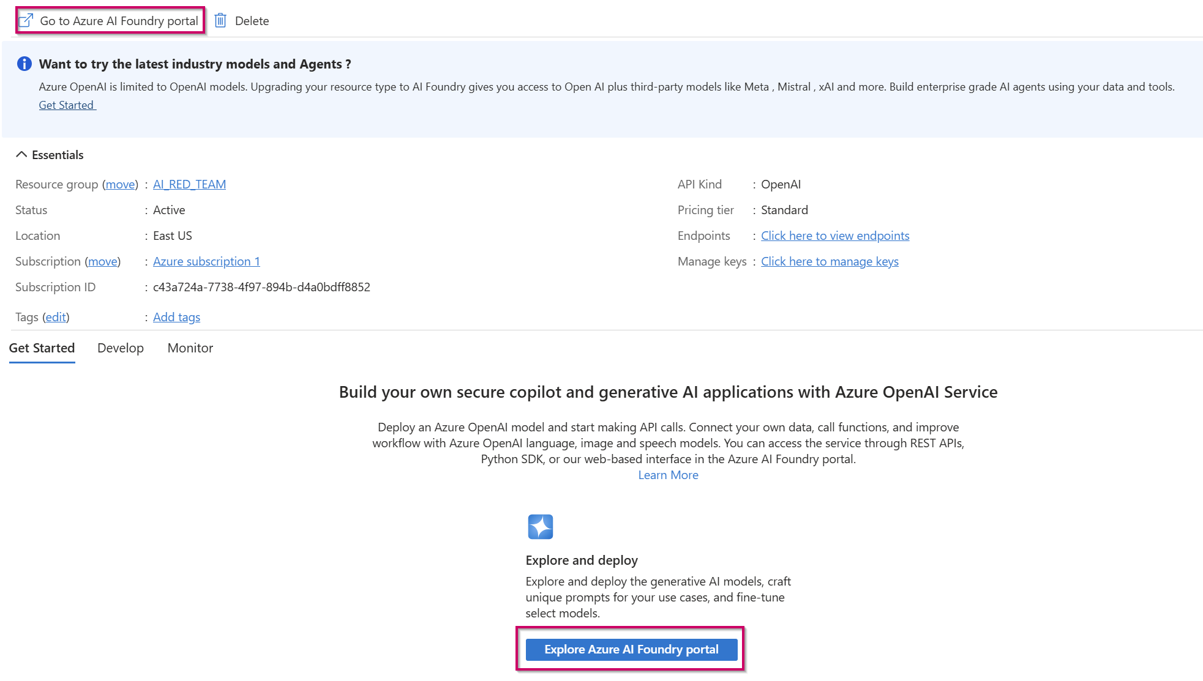Click the East US location value
Viewport: 1203px width, 681px height.
tap(173, 236)
